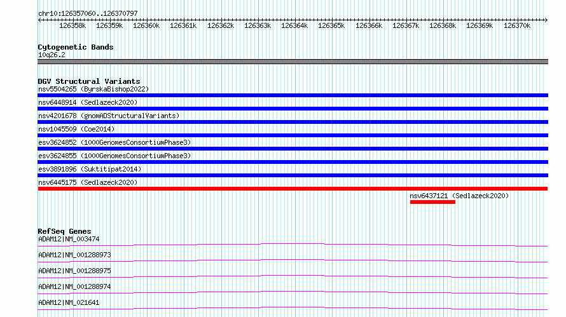
Task: Click the blue bar under nsv5504265
Action: tap(293, 95)
